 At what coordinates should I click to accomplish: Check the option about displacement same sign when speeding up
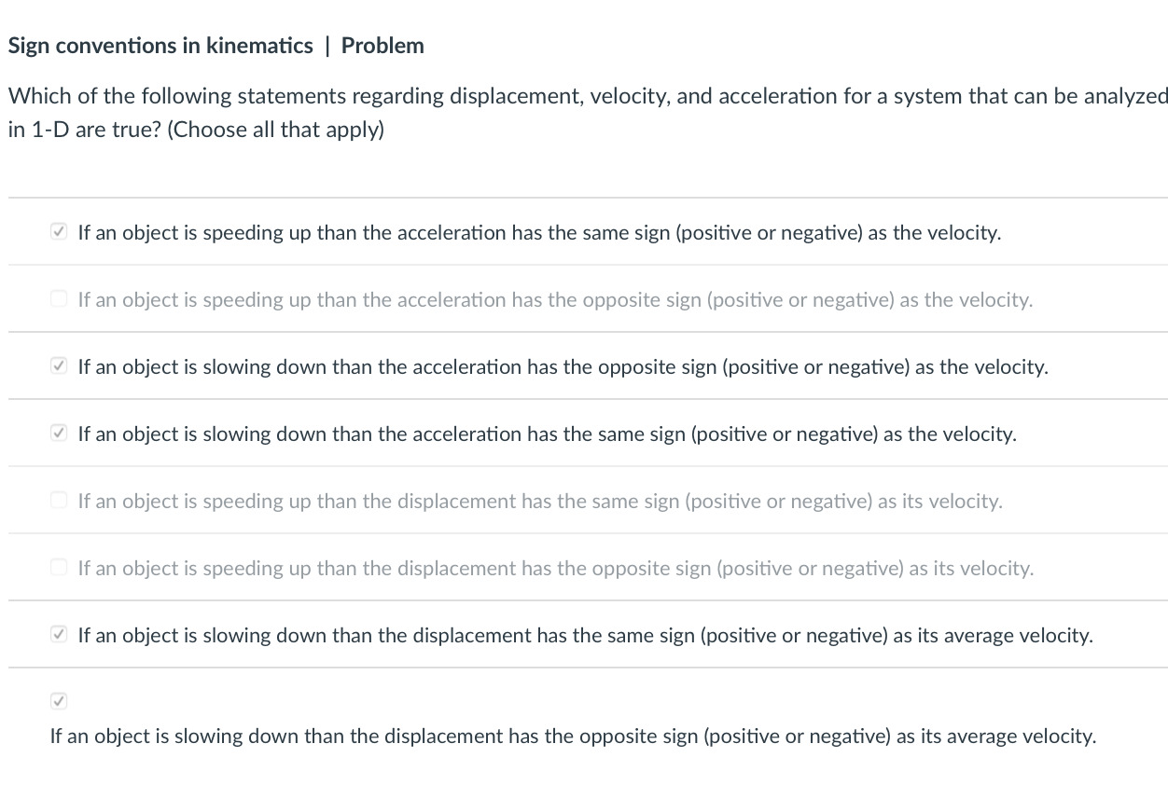tap(58, 500)
